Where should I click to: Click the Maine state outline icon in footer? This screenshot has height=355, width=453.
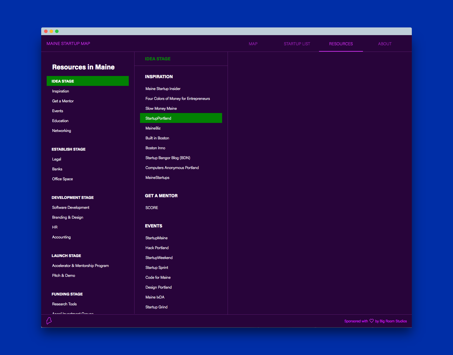pyautogui.click(x=49, y=321)
